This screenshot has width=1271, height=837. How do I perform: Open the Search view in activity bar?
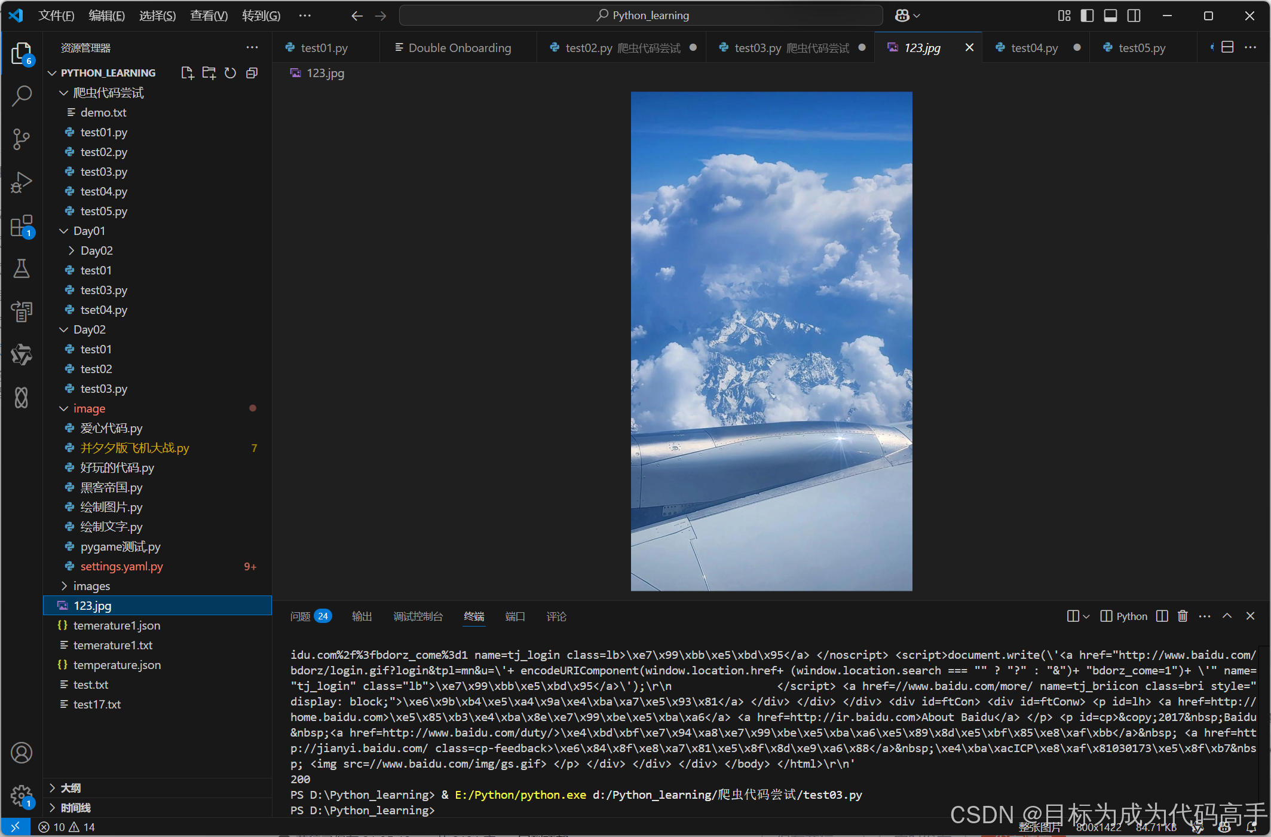point(22,96)
